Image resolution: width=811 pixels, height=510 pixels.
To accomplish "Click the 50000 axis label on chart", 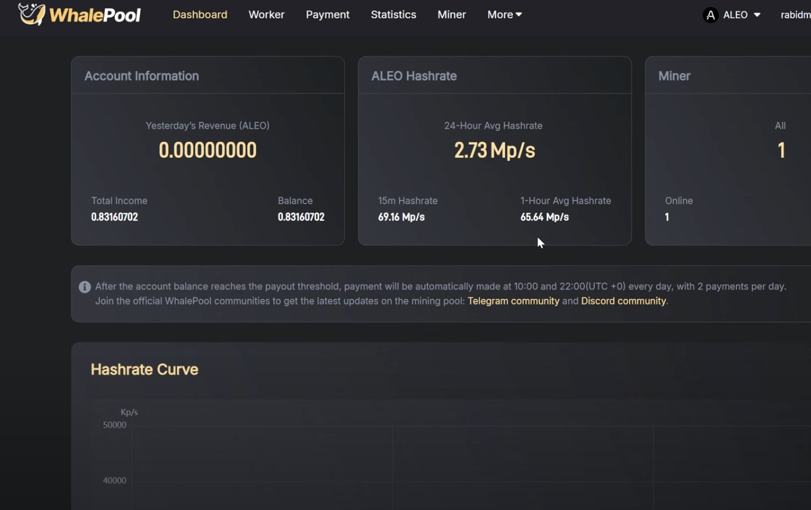I will pos(114,425).
